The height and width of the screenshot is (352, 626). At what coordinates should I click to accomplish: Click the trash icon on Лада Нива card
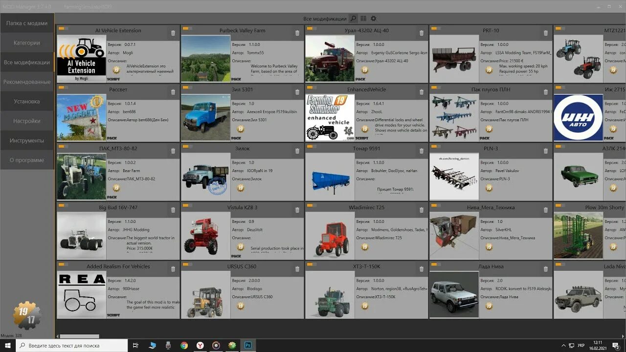[x=546, y=269]
